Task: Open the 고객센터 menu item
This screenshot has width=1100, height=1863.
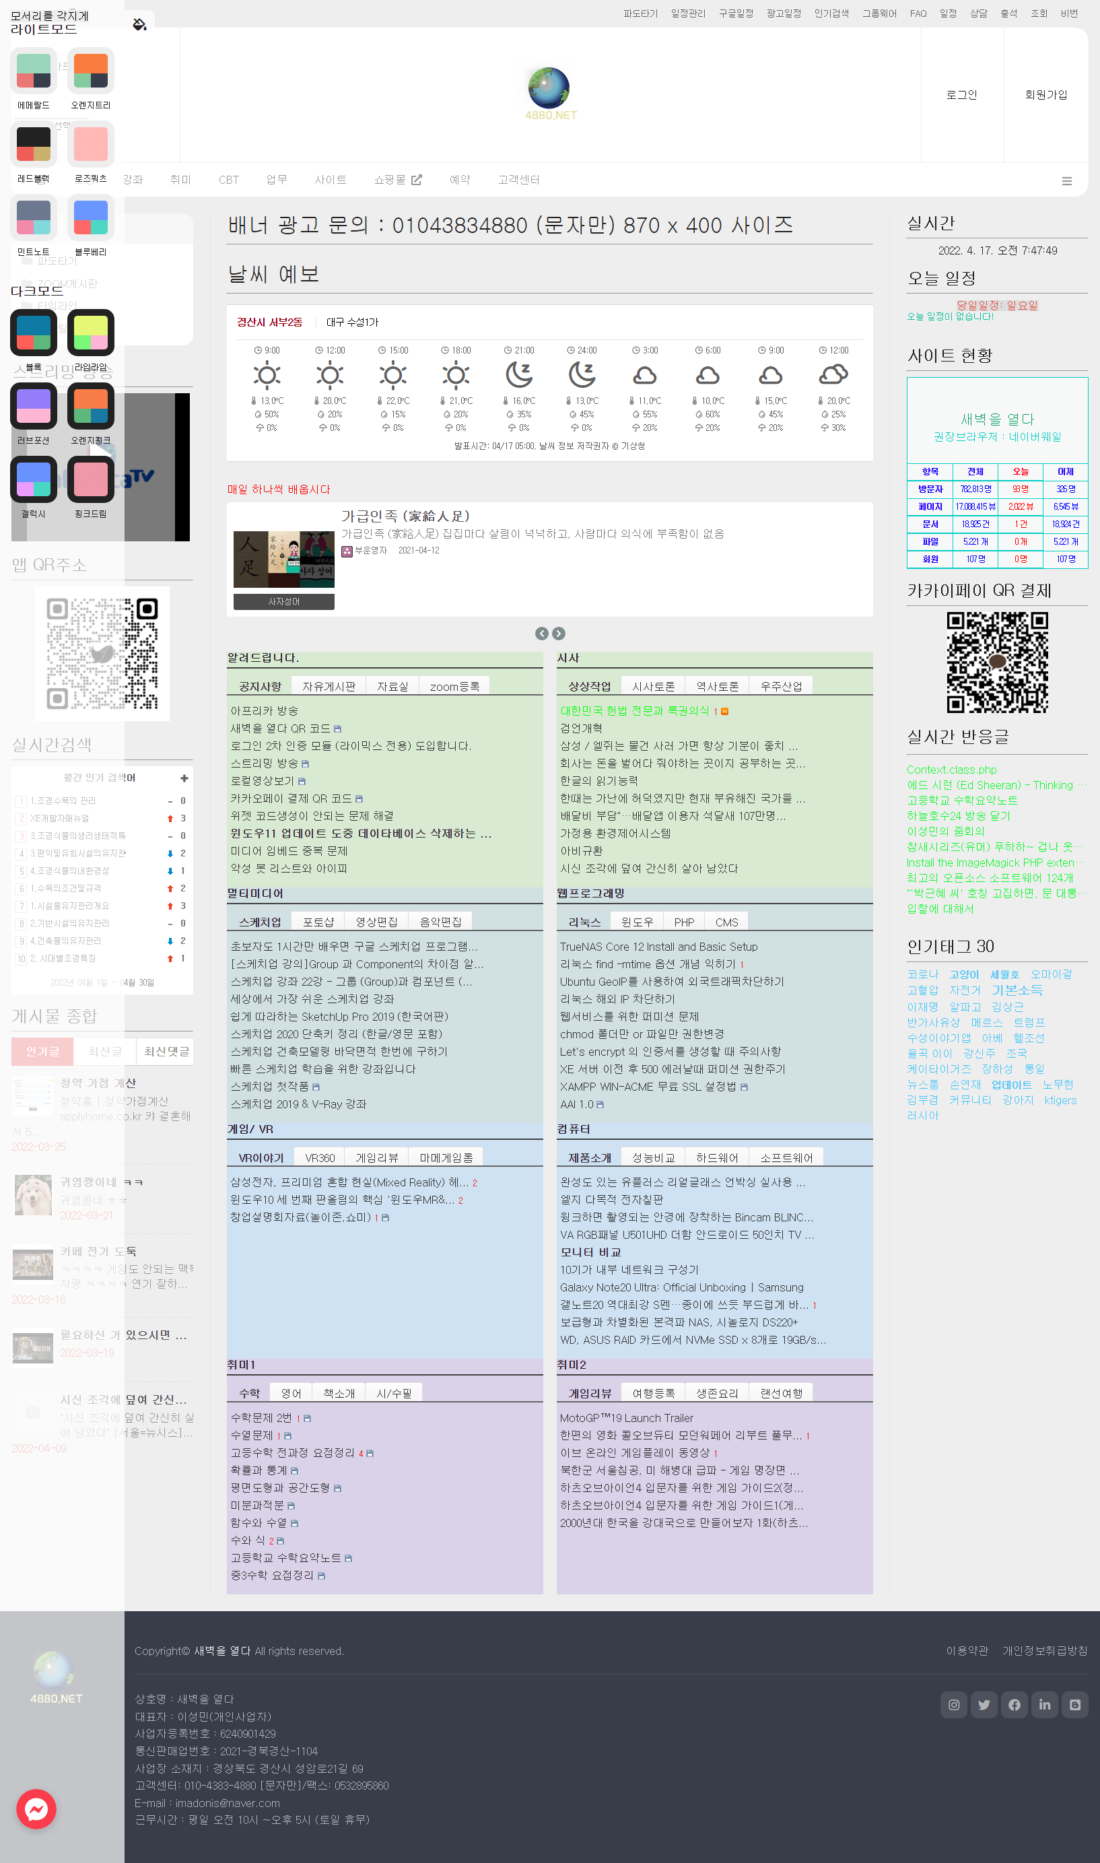Action: 519,179
